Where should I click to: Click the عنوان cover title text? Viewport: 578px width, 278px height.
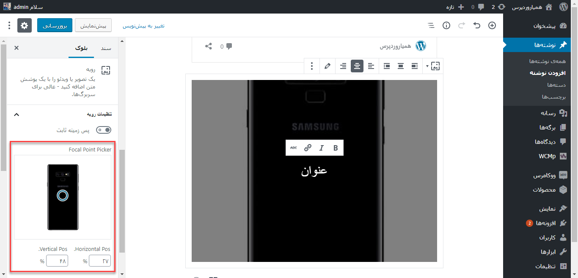point(314,171)
